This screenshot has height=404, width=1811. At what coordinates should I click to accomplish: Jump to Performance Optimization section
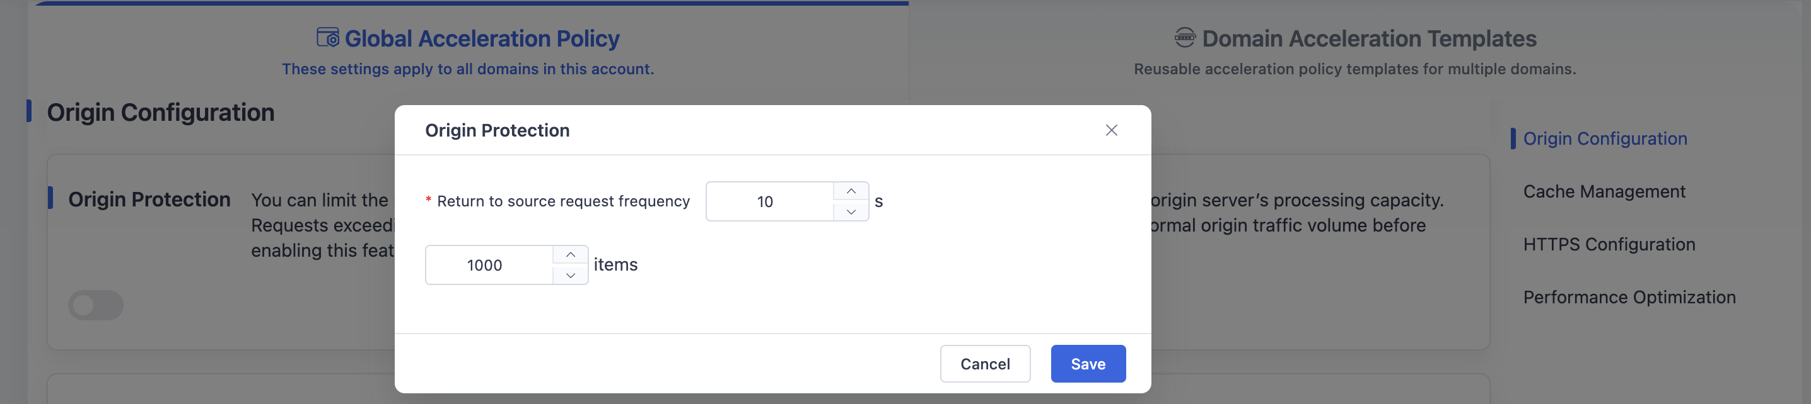(1629, 298)
